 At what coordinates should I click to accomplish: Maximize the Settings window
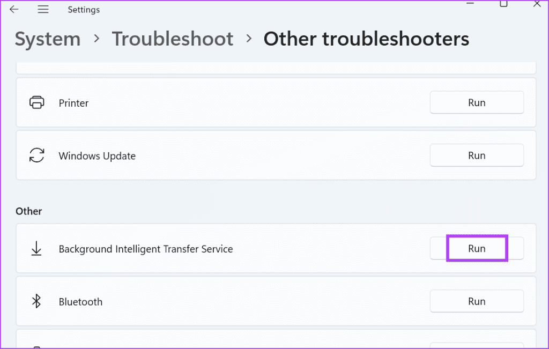[x=503, y=4]
